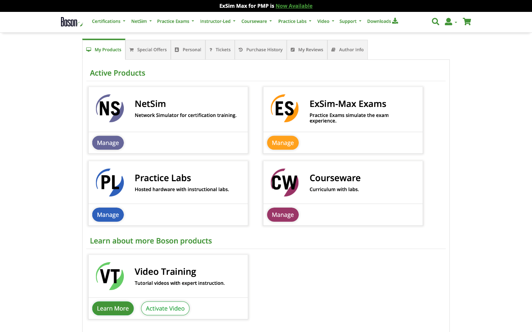Select the Tickets tab
The image size is (532, 332).
220,50
